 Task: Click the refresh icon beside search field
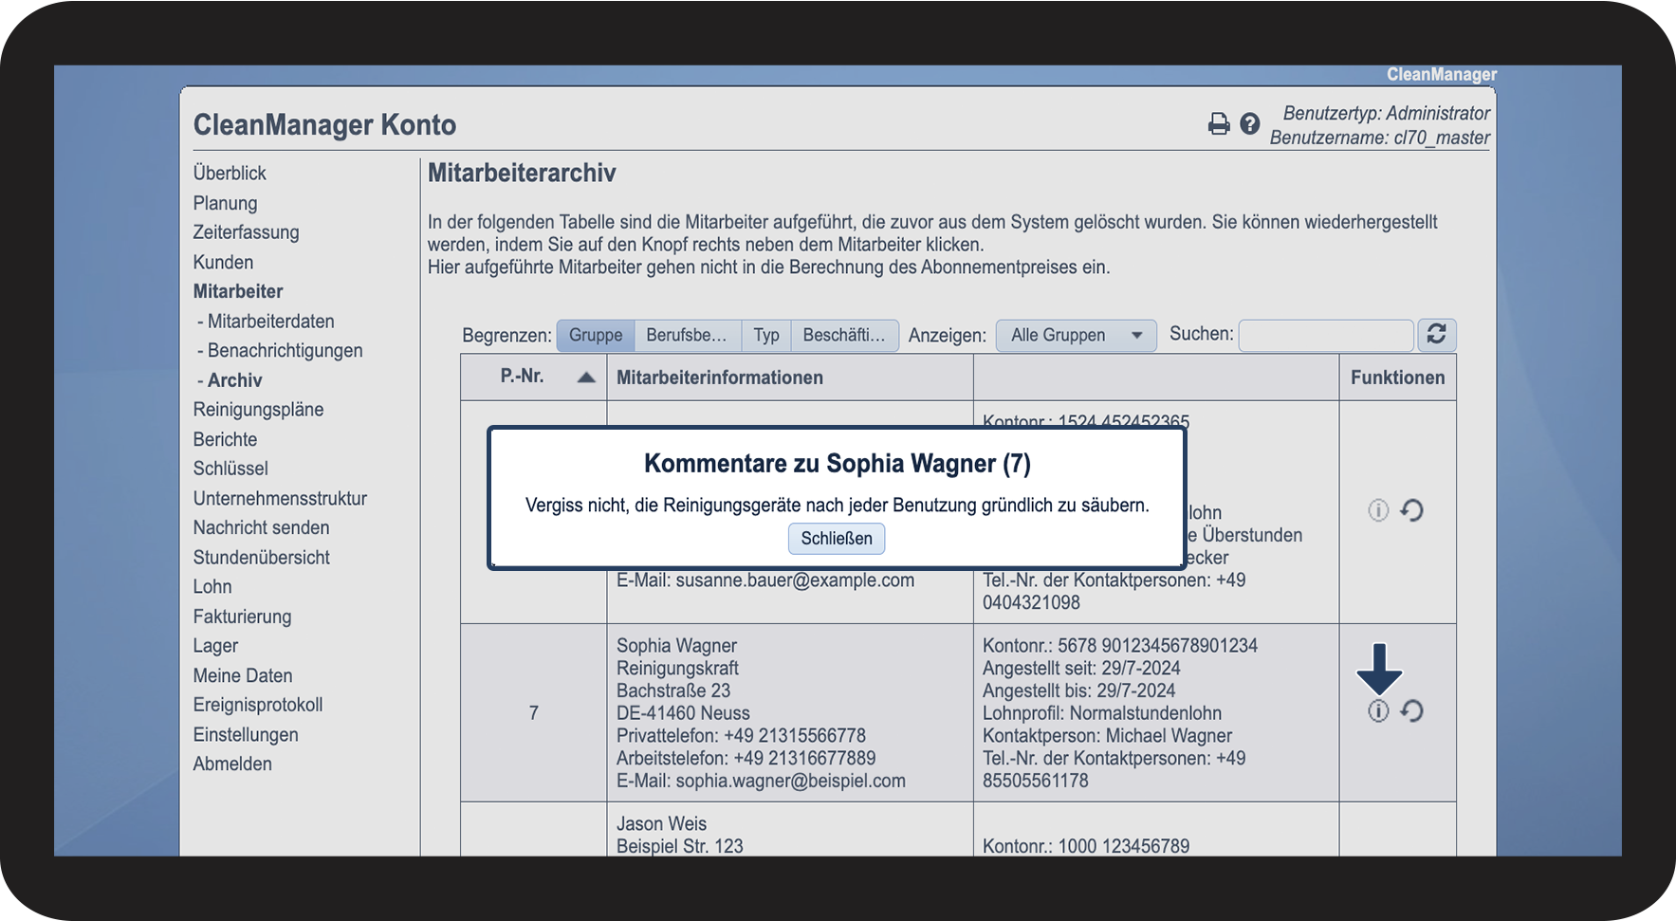1436,335
